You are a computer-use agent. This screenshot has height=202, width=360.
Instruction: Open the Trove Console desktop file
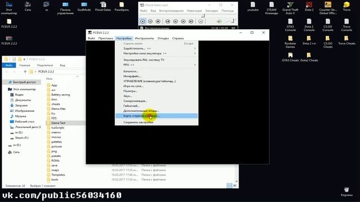click(x=346, y=25)
